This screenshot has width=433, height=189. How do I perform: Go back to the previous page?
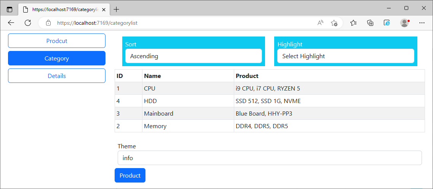pyautogui.click(x=11, y=23)
